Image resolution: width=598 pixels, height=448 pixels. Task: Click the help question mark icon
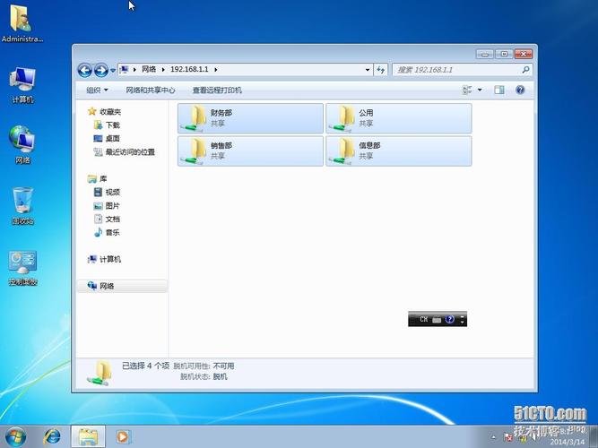pos(520,90)
